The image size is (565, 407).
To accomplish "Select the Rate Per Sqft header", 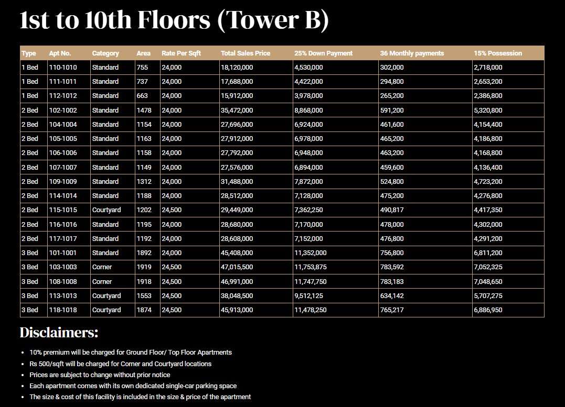I will click(x=181, y=53).
